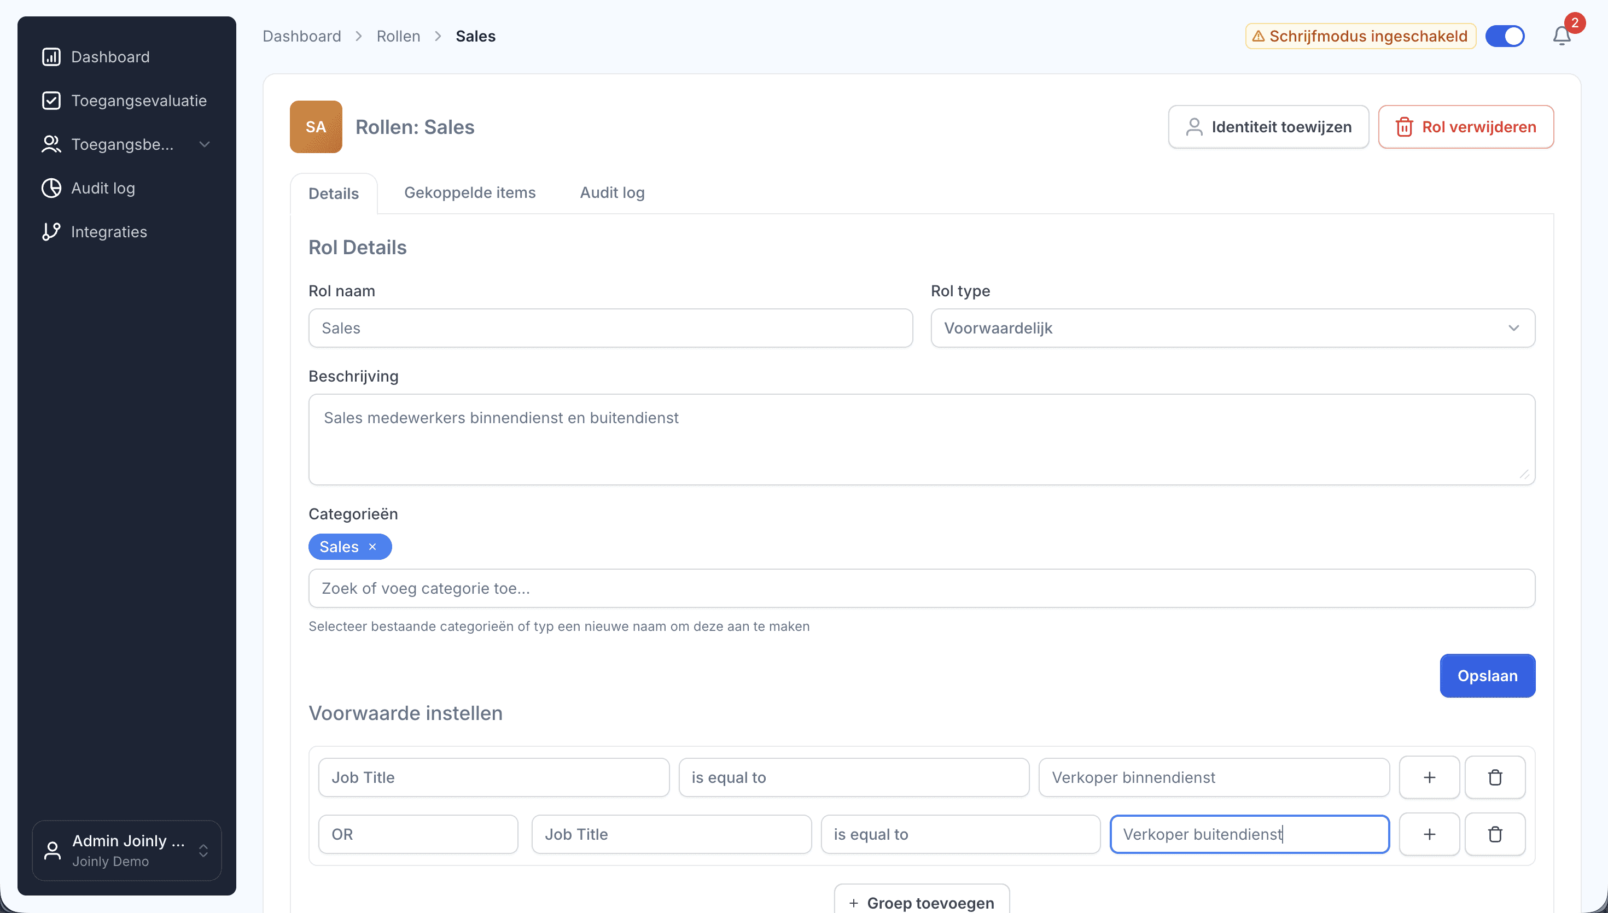Screen dimensions: 1608x913
Task: Add a condition after the OR row
Action: pos(1429,834)
